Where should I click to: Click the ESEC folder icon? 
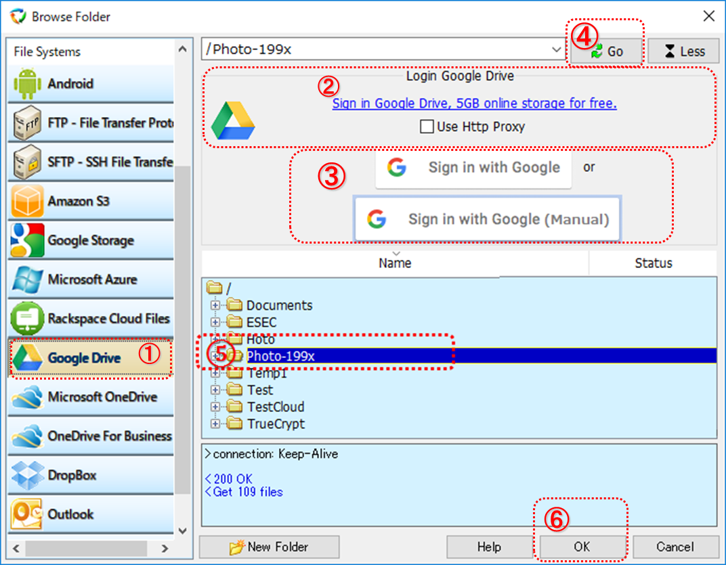(x=234, y=321)
